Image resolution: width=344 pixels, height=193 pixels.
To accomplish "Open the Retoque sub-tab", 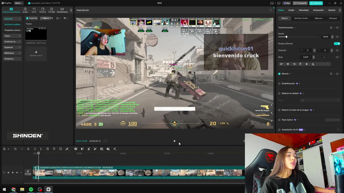I will (333, 18).
